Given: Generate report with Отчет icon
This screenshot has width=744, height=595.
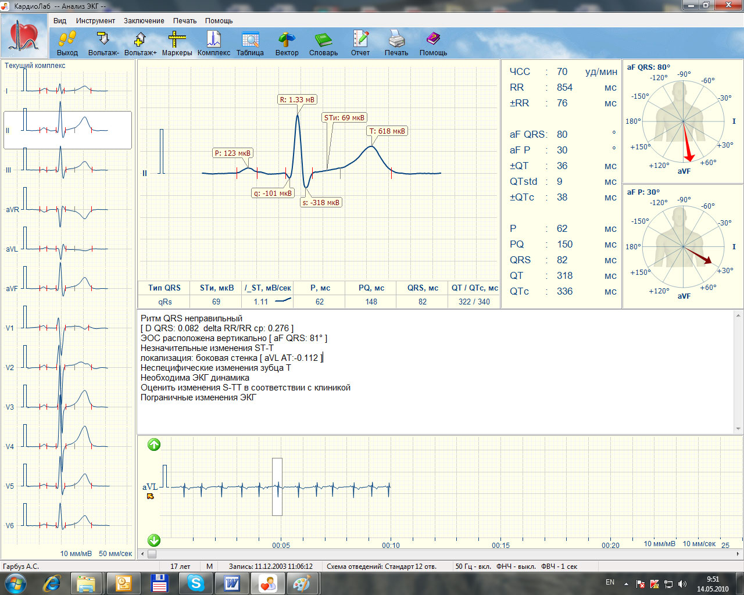Looking at the screenshot, I should tap(360, 40).
